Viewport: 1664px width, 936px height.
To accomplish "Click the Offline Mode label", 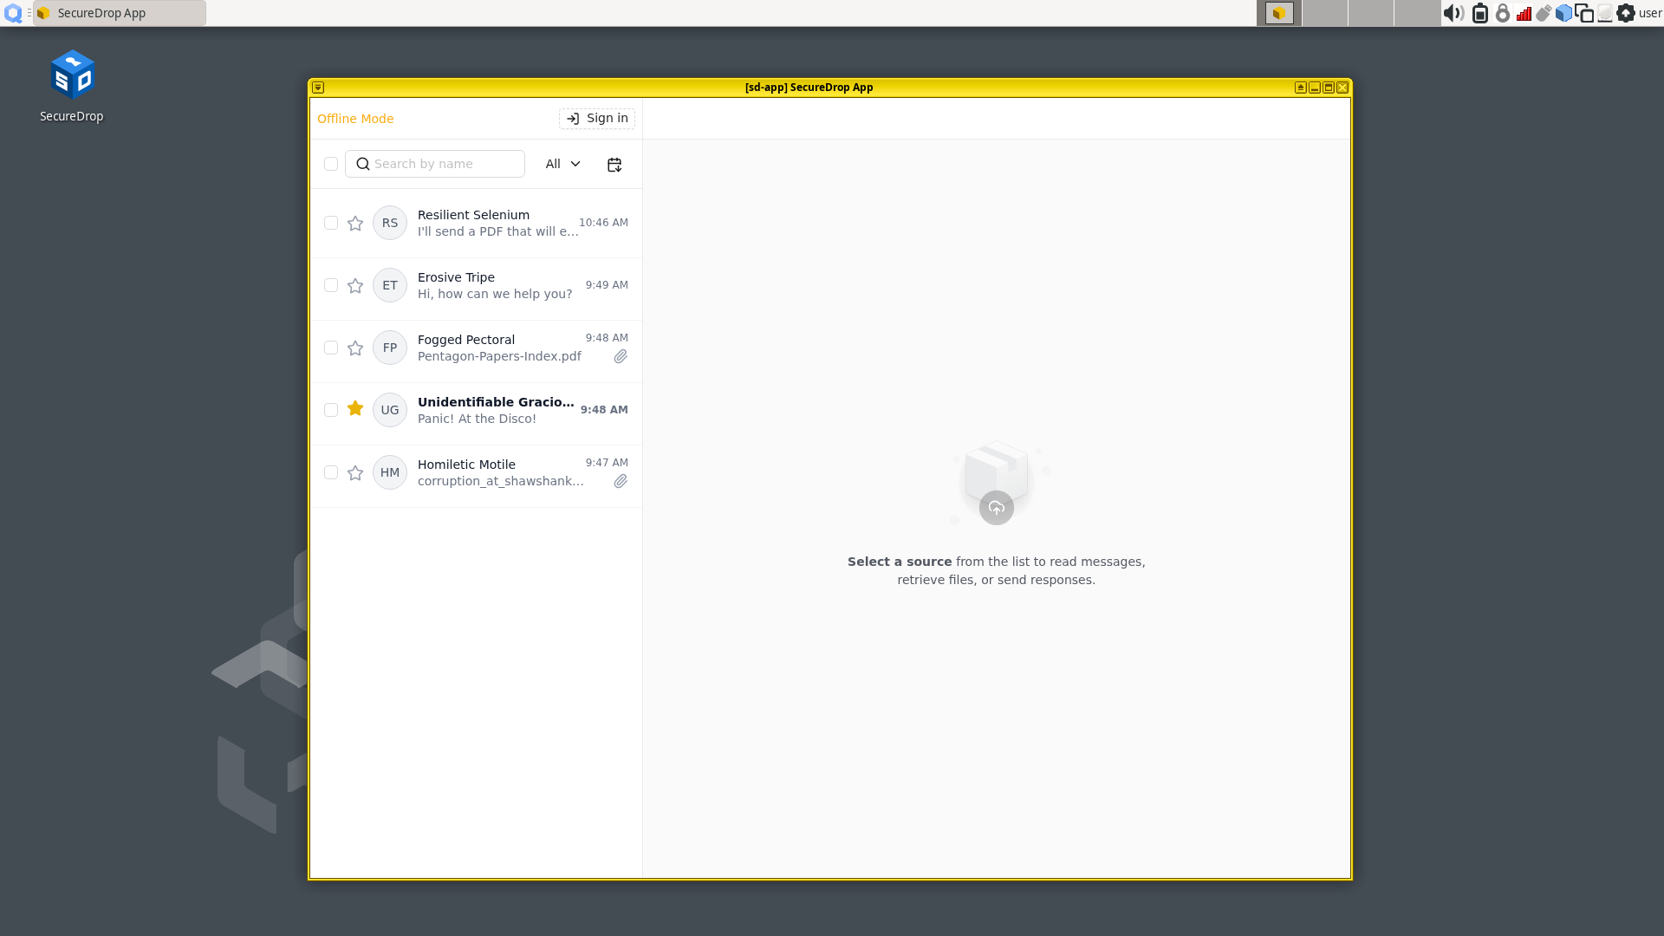I will click(x=354, y=118).
